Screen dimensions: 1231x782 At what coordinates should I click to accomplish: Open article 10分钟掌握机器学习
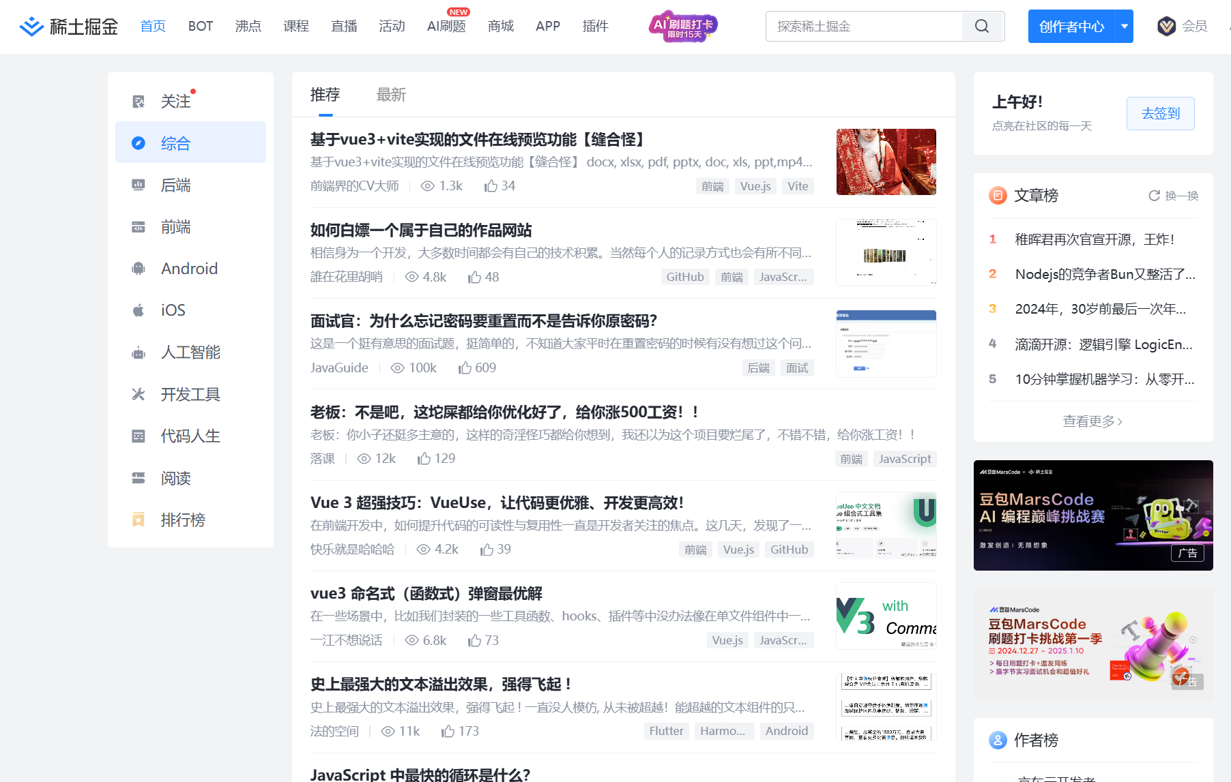[x=1105, y=379]
